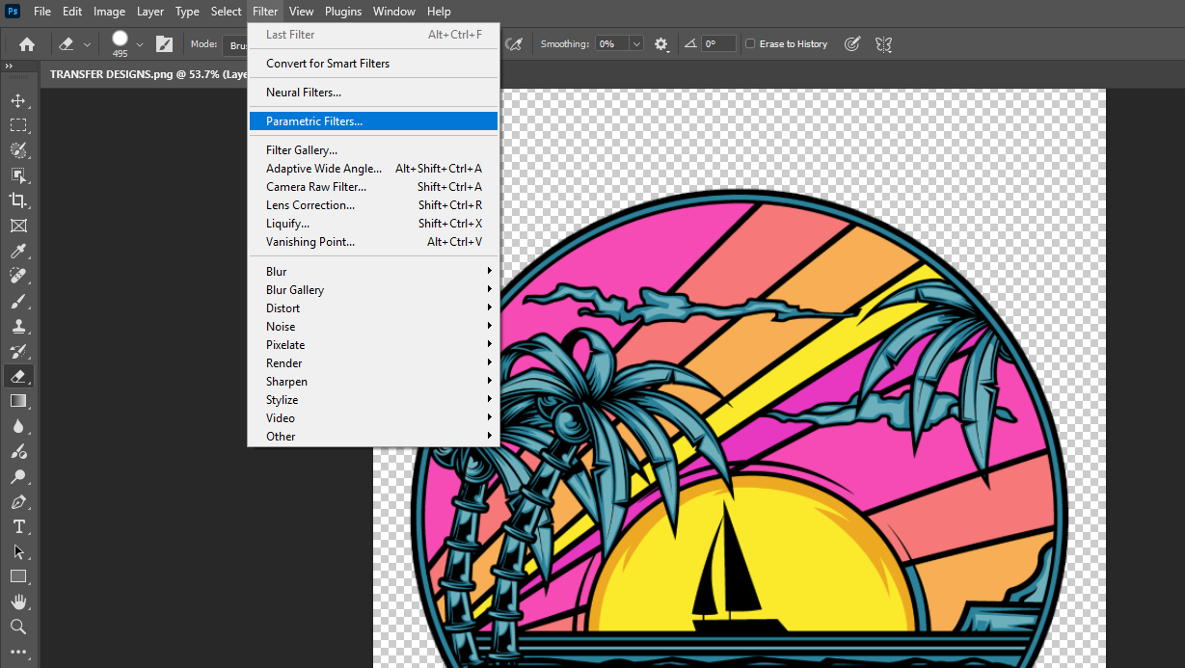This screenshot has width=1185, height=668.
Task: Expand the Noise submenu
Action: click(373, 326)
